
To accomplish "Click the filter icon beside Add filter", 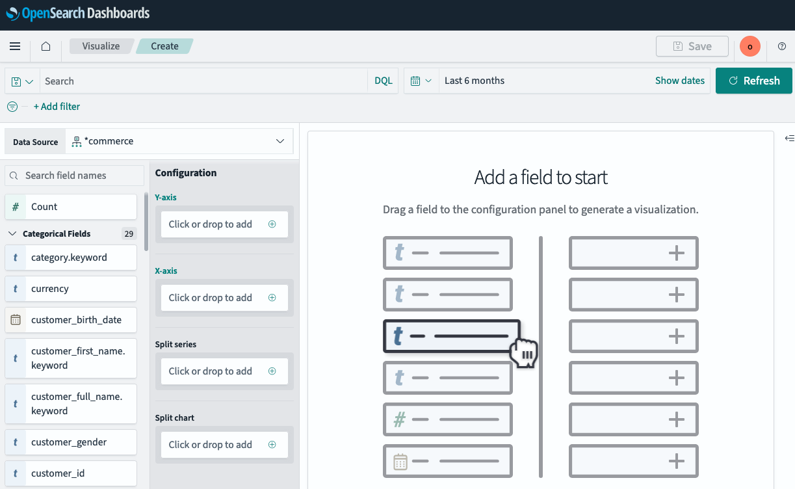I will (x=12, y=106).
